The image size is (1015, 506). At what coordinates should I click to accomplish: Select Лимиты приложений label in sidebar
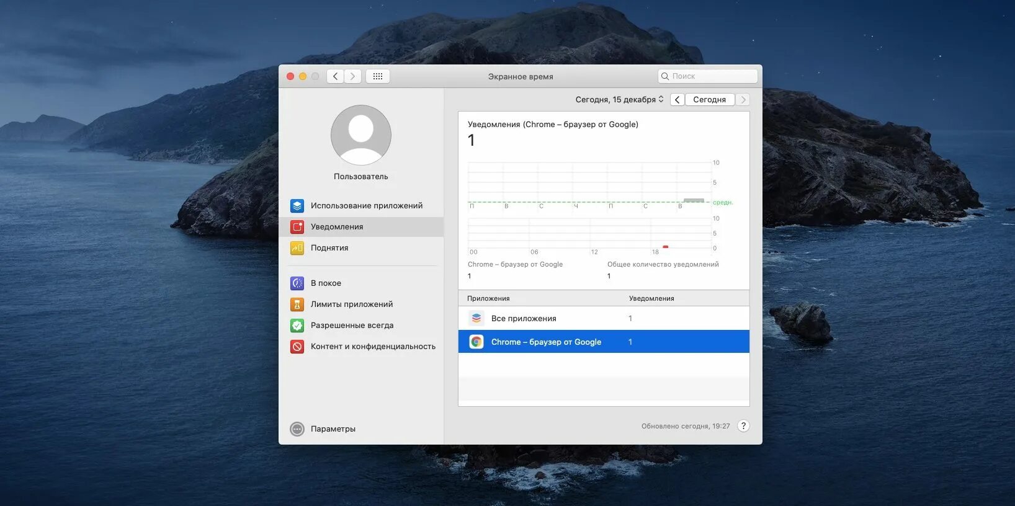pos(352,304)
